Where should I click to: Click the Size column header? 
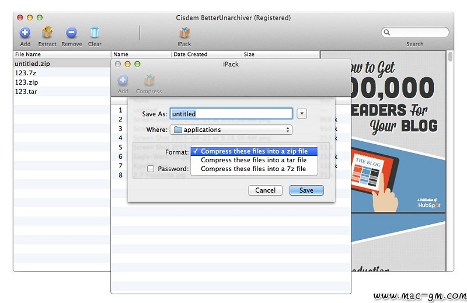[x=280, y=54]
